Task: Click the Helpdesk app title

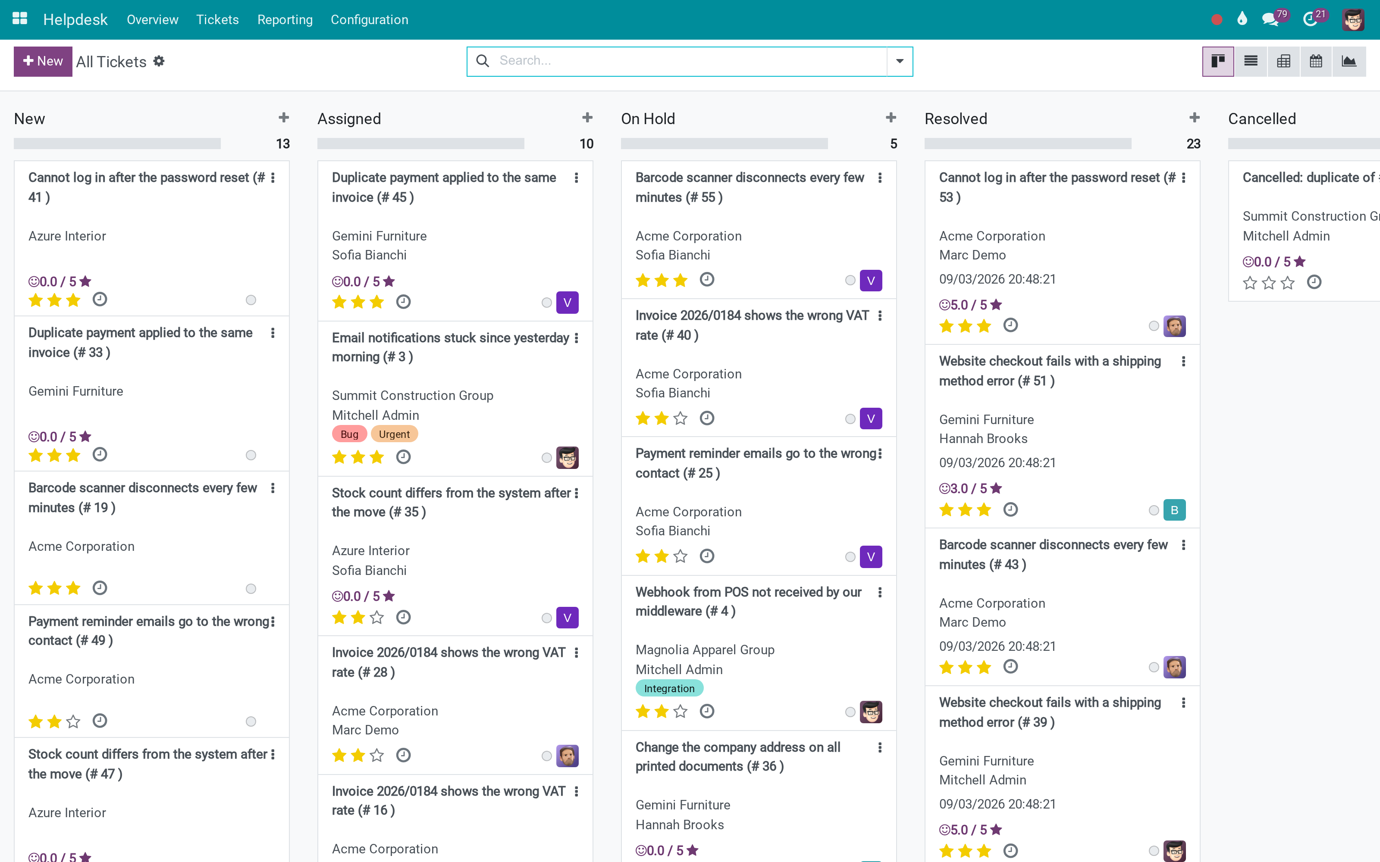Action: 75,19
